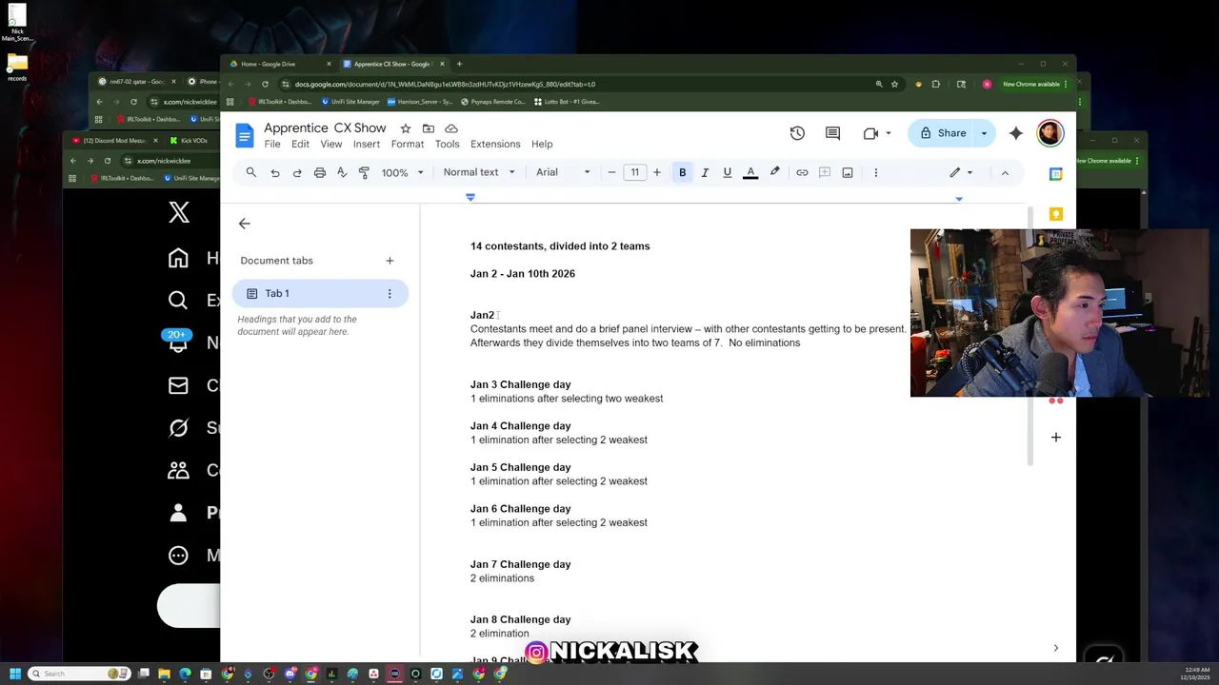1219x685 pixels.
Task: Open Gemini sparkle assistant icon
Action: coord(1016,133)
